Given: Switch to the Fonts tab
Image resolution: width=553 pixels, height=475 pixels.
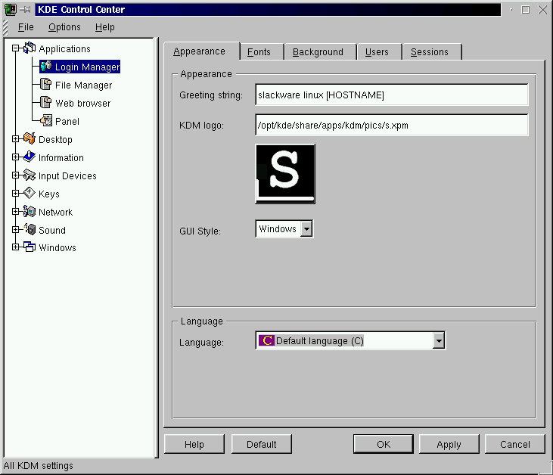Looking at the screenshot, I should [262, 52].
